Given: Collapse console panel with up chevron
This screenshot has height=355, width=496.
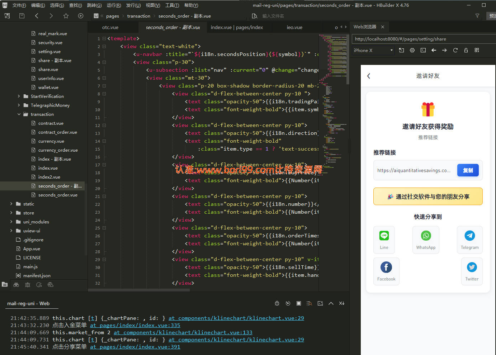Looking at the screenshot, I should (331, 303).
